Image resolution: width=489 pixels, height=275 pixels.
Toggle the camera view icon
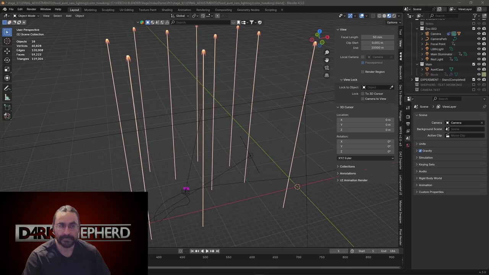327,68
